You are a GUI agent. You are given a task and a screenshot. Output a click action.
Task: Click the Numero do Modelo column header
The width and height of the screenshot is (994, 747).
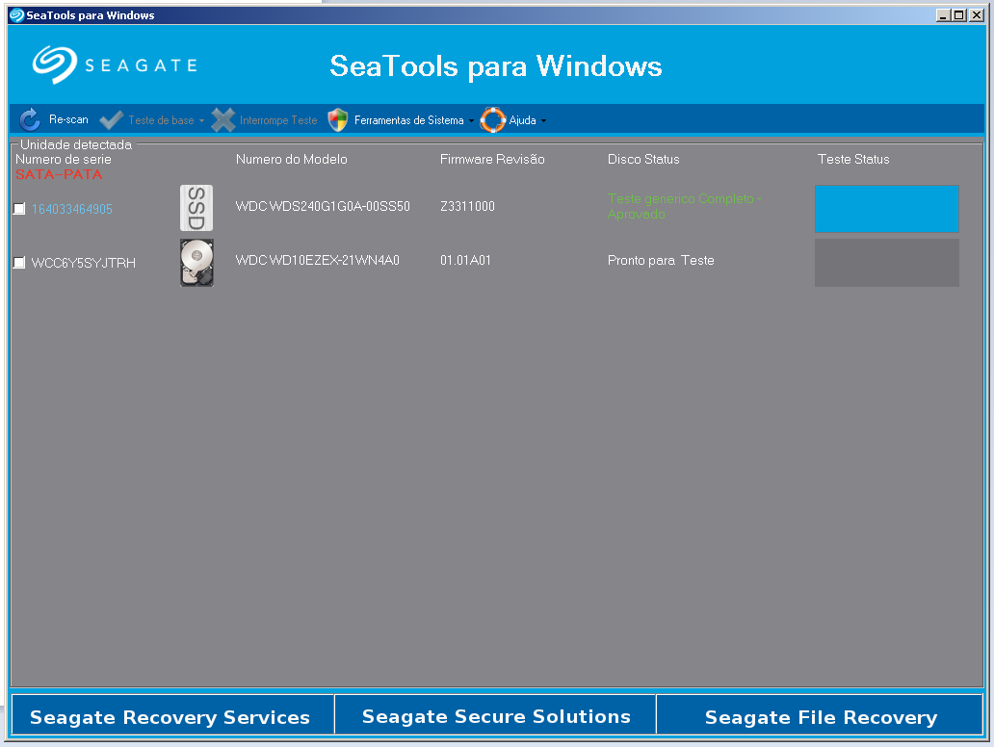click(291, 159)
